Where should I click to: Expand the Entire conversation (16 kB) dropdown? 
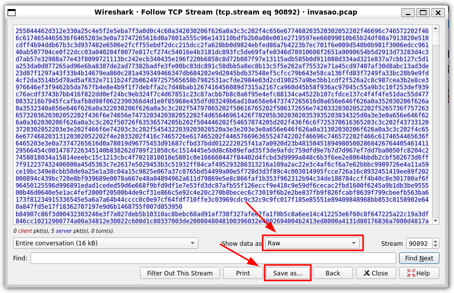[x=105, y=243]
